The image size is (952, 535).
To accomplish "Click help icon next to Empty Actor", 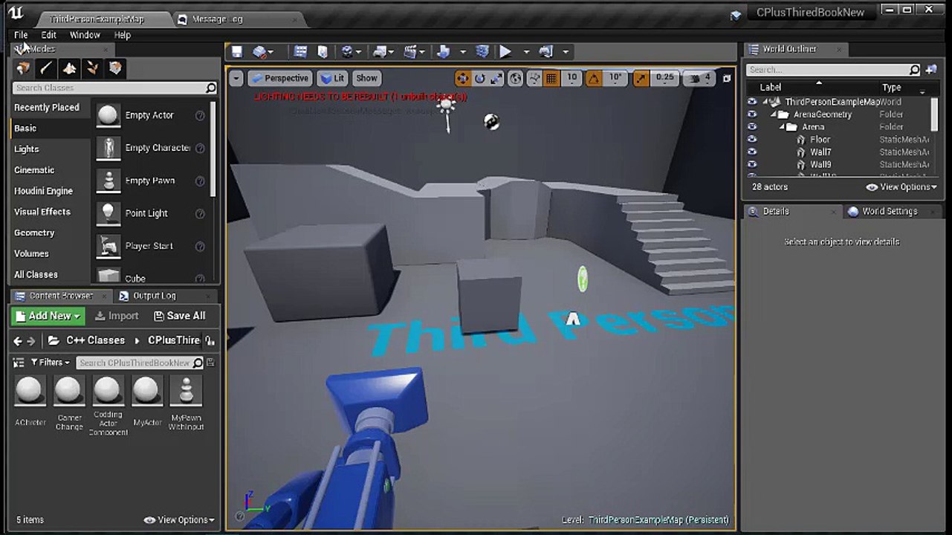I will pyautogui.click(x=200, y=115).
